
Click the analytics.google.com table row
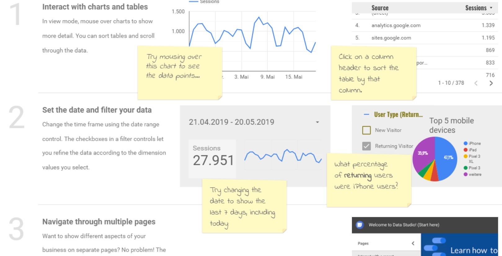(x=425, y=25)
